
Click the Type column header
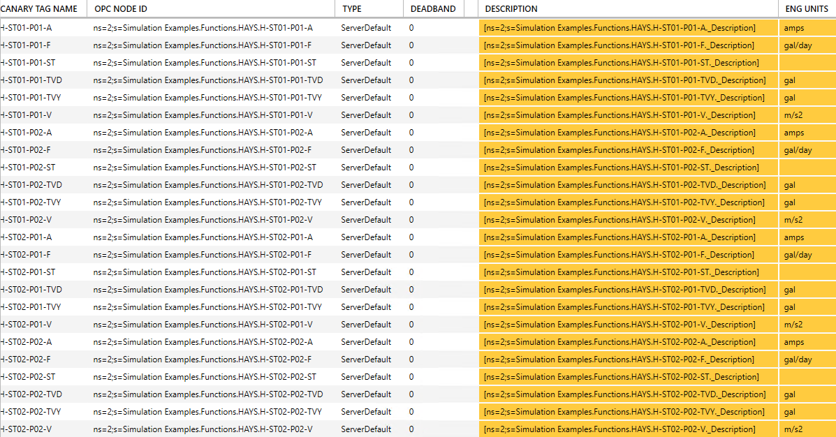pos(351,9)
